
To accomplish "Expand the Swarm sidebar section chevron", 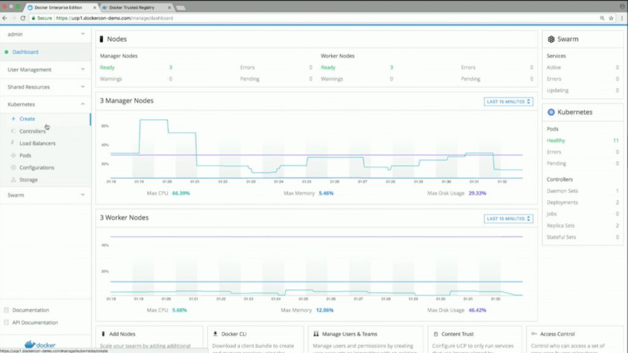I will pyautogui.click(x=83, y=195).
